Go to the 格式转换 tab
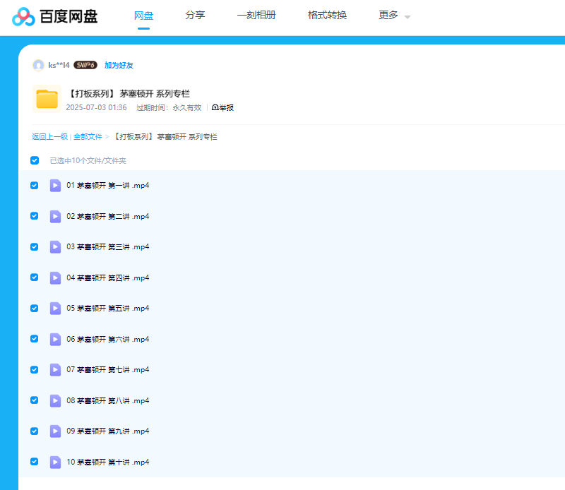Image resolution: width=565 pixels, height=490 pixels. (x=327, y=15)
